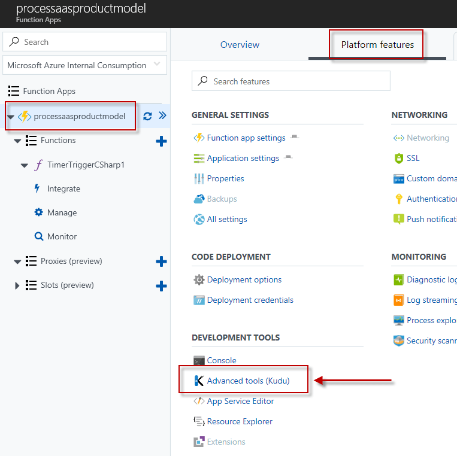Add a new function with the plus icon
The height and width of the screenshot is (456, 457).
pos(161,141)
